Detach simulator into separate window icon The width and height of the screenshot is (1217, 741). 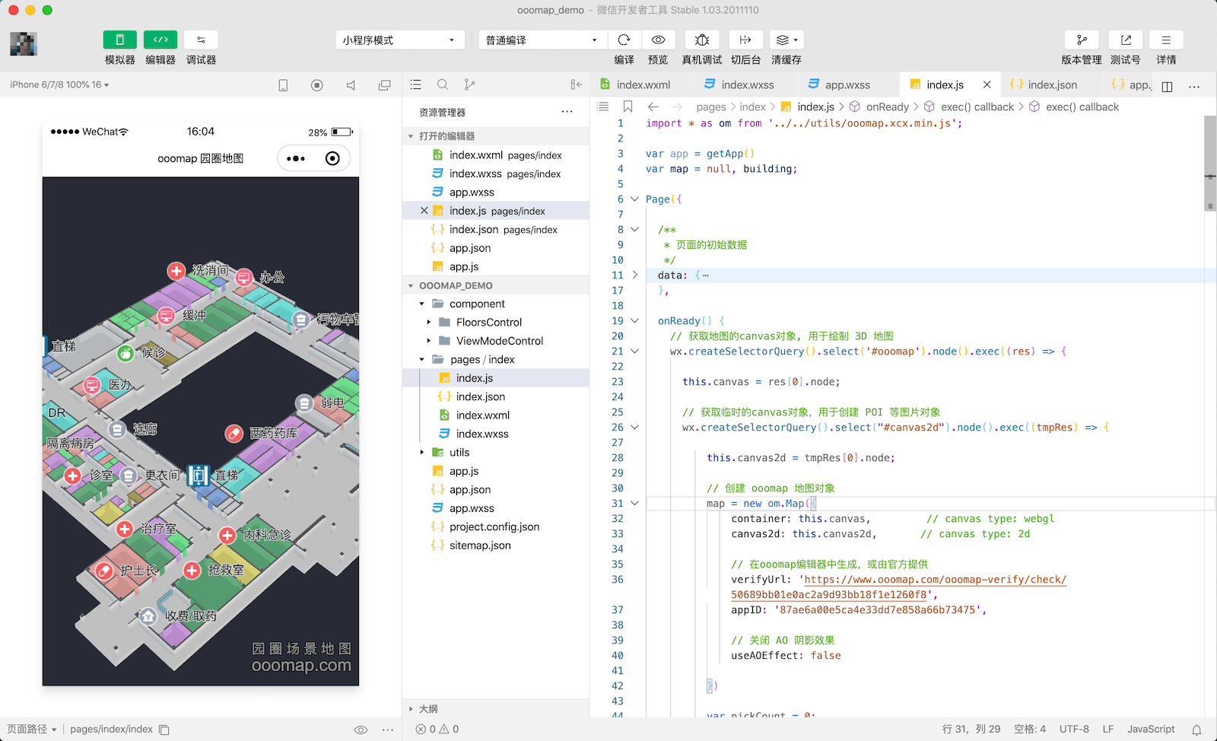[385, 85]
